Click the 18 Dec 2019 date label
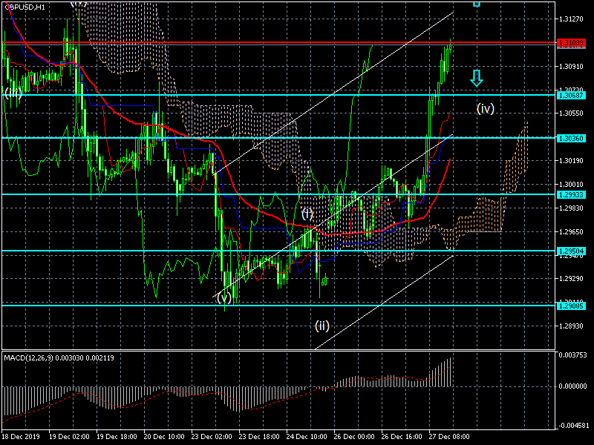 [x=23, y=436]
